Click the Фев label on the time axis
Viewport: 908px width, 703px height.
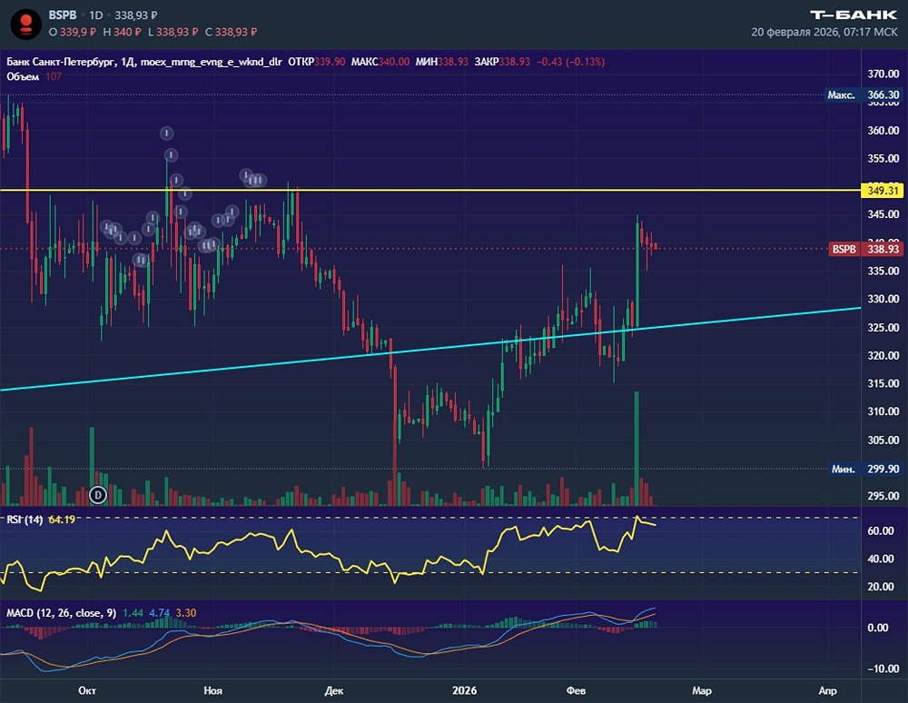(x=576, y=690)
